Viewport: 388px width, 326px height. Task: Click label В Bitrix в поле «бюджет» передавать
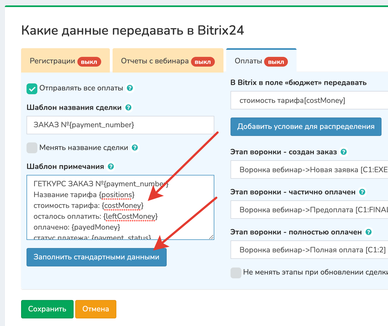(298, 83)
